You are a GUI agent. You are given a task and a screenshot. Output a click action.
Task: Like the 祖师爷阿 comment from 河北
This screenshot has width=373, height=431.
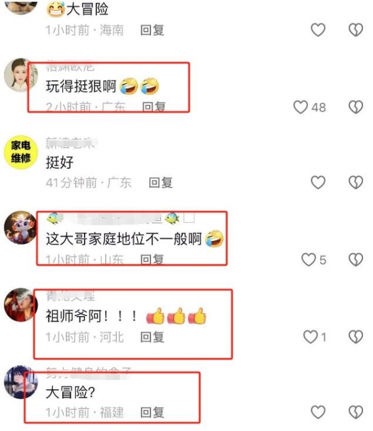310,337
